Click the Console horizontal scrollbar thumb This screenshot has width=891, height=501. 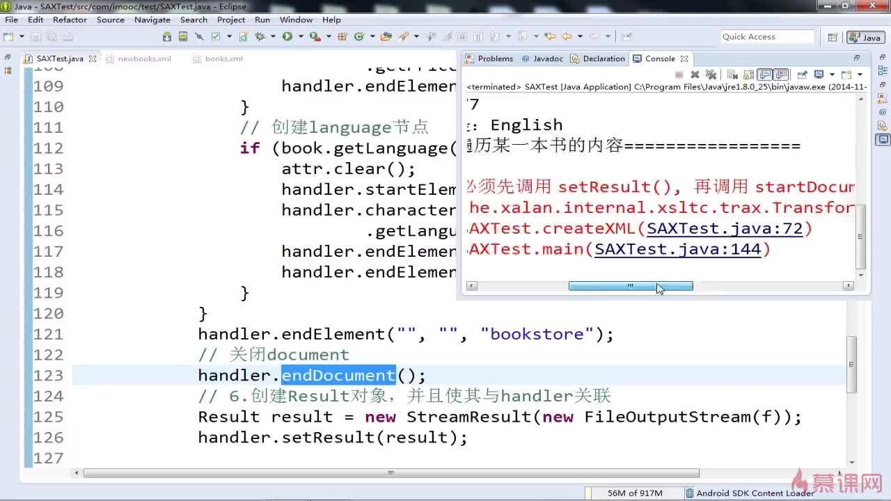click(x=631, y=286)
